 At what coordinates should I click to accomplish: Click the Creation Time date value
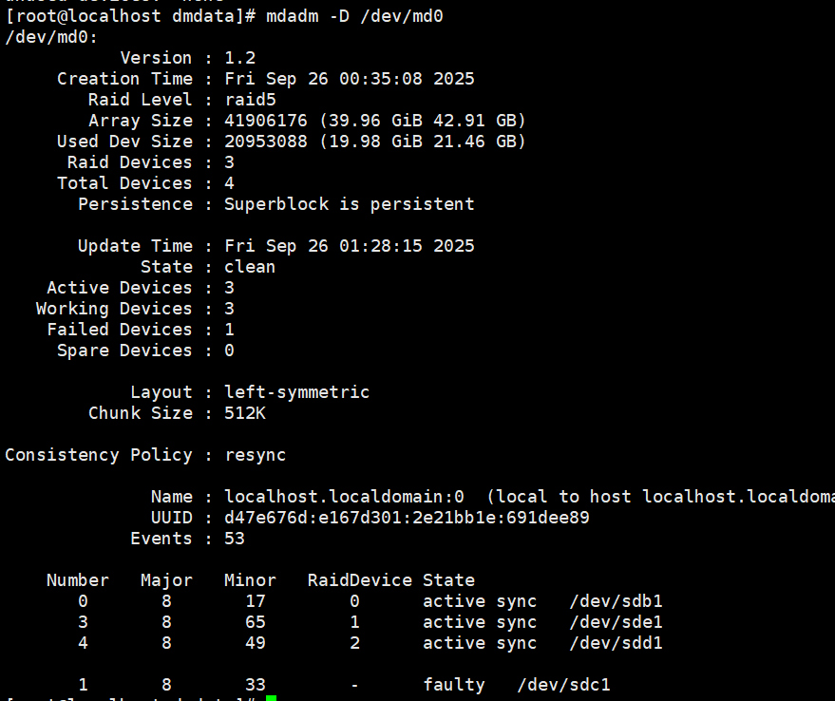350,79
